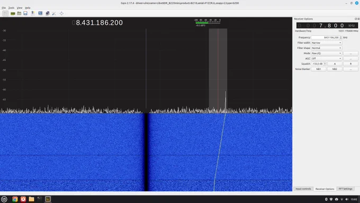Toggle the remote control toolbar icon

coord(40,13)
